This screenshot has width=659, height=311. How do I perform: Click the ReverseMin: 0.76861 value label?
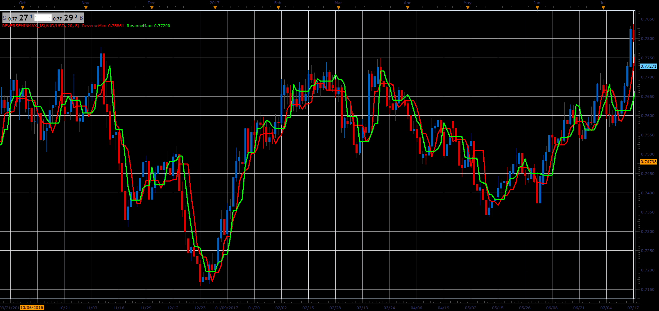pos(103,26)
